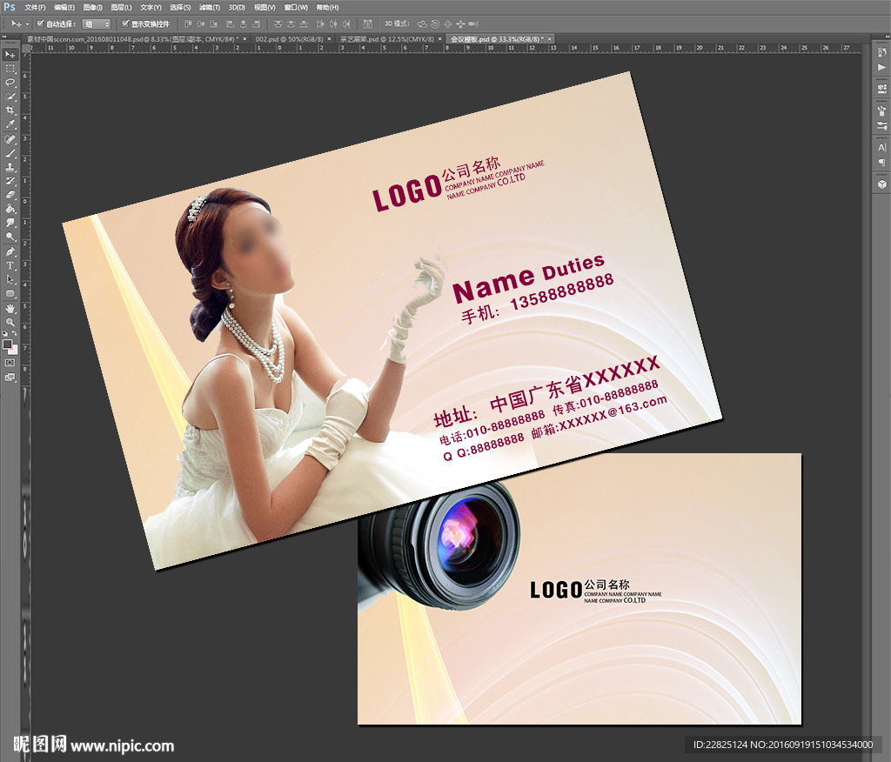Select the Eraser tool
The height and width of the screenshot is (762, 891).
click(10, 195)
